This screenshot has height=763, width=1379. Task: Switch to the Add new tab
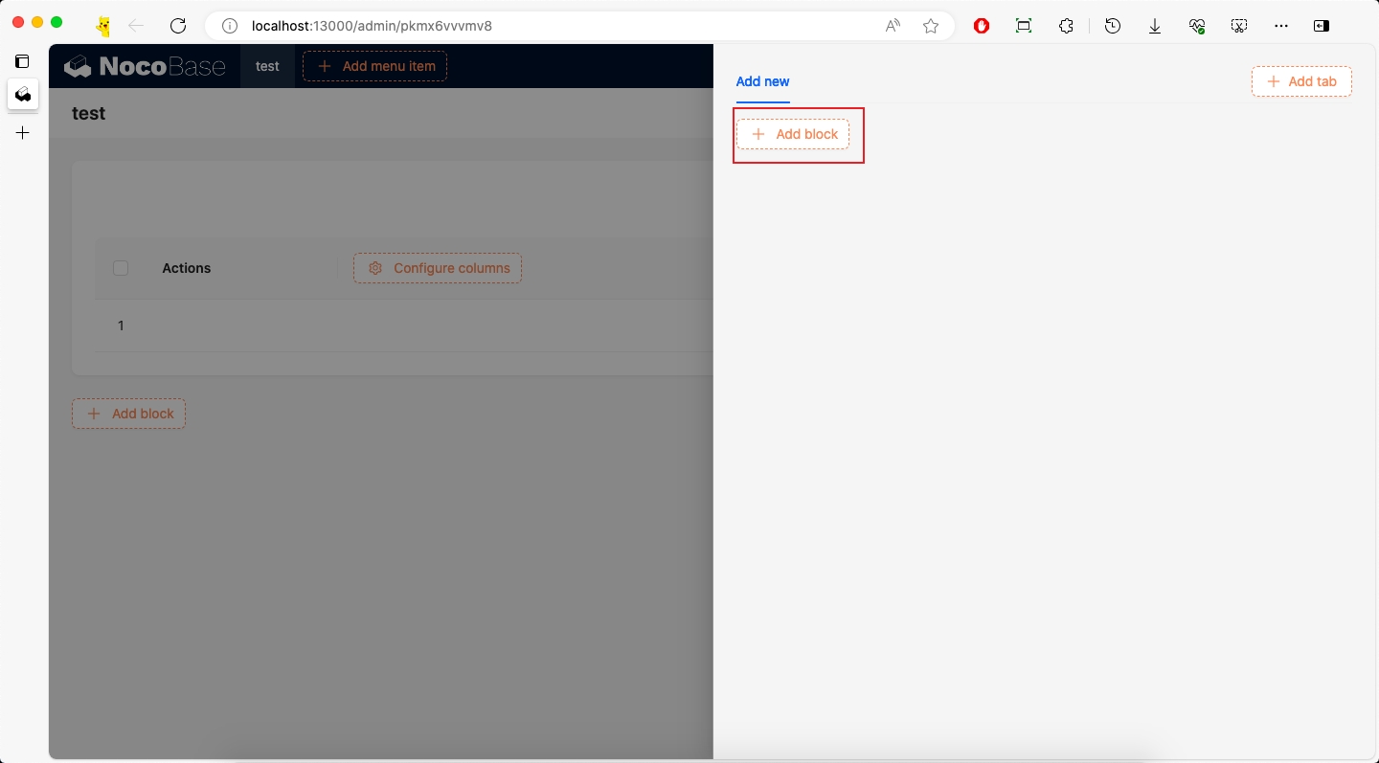[762, 82]
